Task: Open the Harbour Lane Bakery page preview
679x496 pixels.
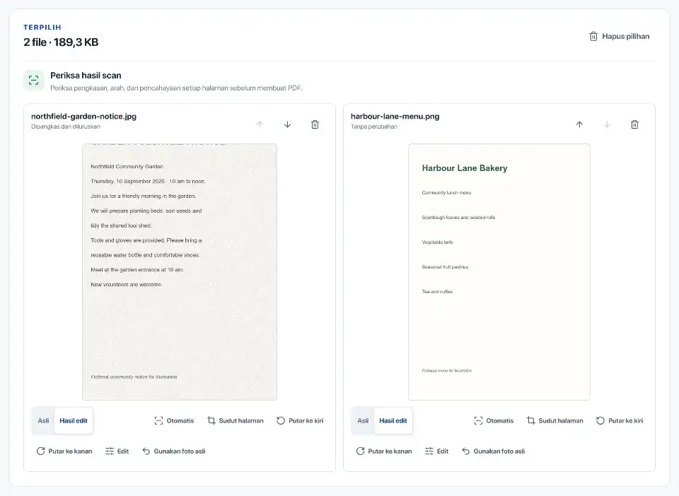Action: 499,272
